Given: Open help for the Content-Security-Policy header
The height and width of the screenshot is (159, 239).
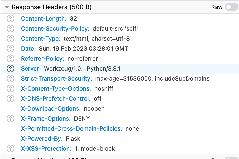Looking at the screenshot, I should click(10, 28).
